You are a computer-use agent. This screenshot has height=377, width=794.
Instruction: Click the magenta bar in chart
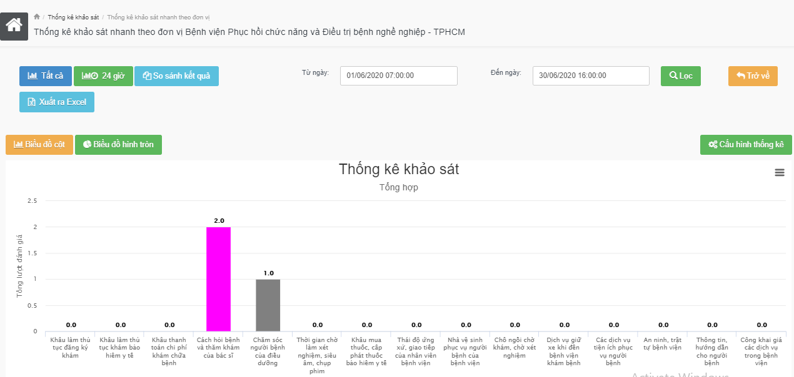click(218, 279)
